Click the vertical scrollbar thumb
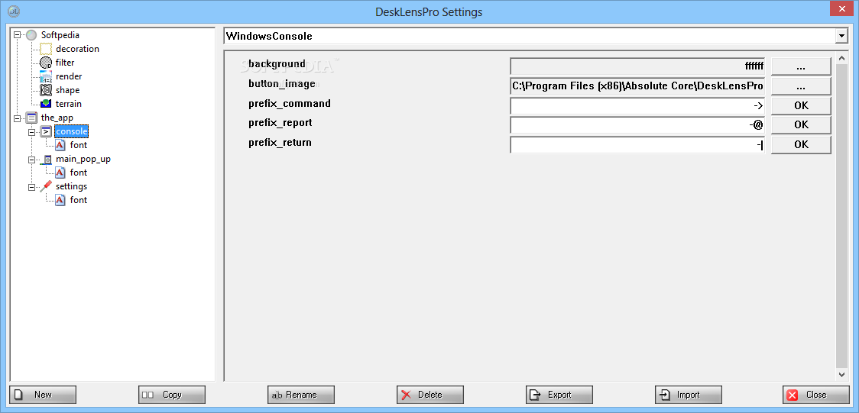 [842, 215]
